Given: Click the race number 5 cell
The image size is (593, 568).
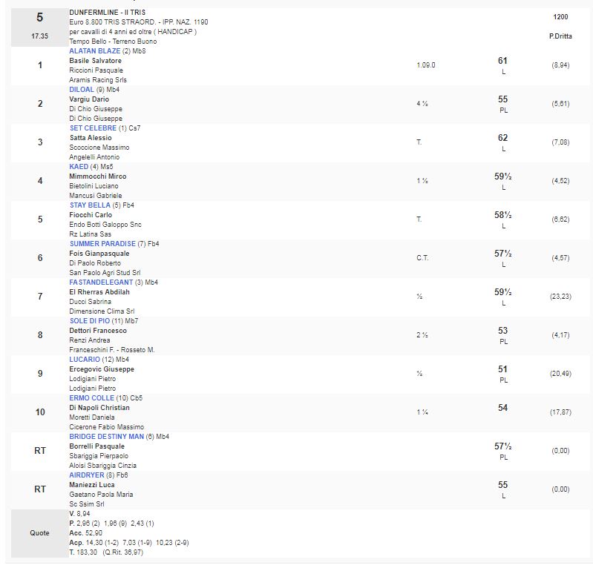Looking at the screenshot, I should point(40,17).
